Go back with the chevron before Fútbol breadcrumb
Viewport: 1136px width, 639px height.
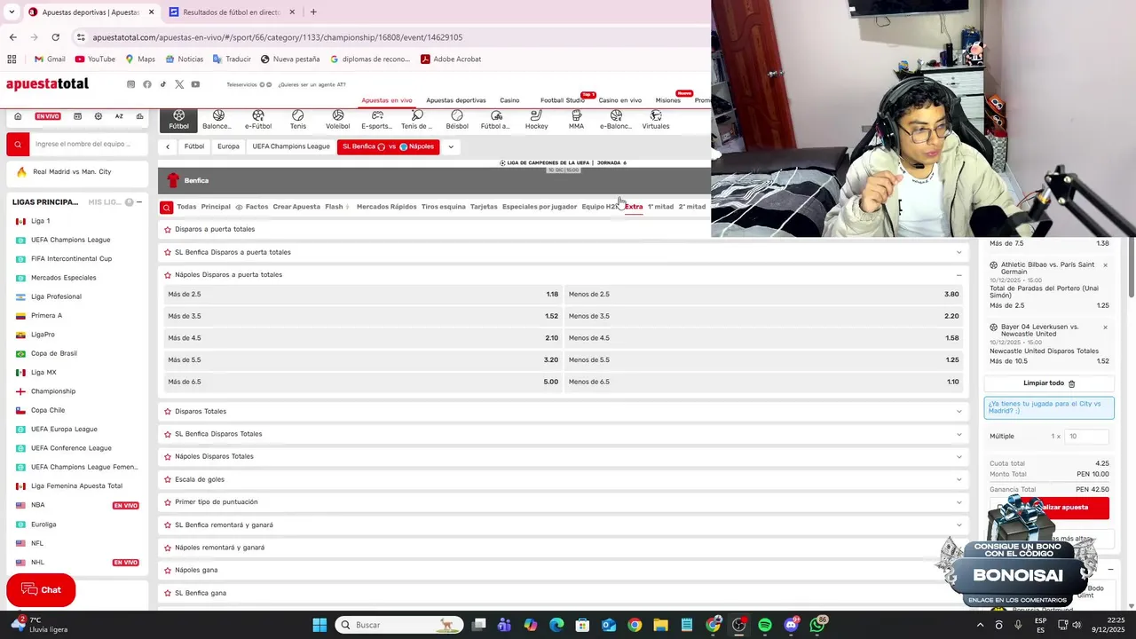168,146
